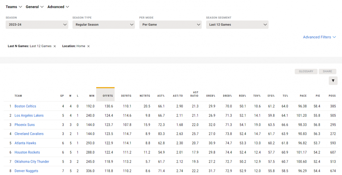The height and width of the screenshot is (175, 342).
Task: Click the Cavaliers PACE value 90.83
Action: (302, 134)
